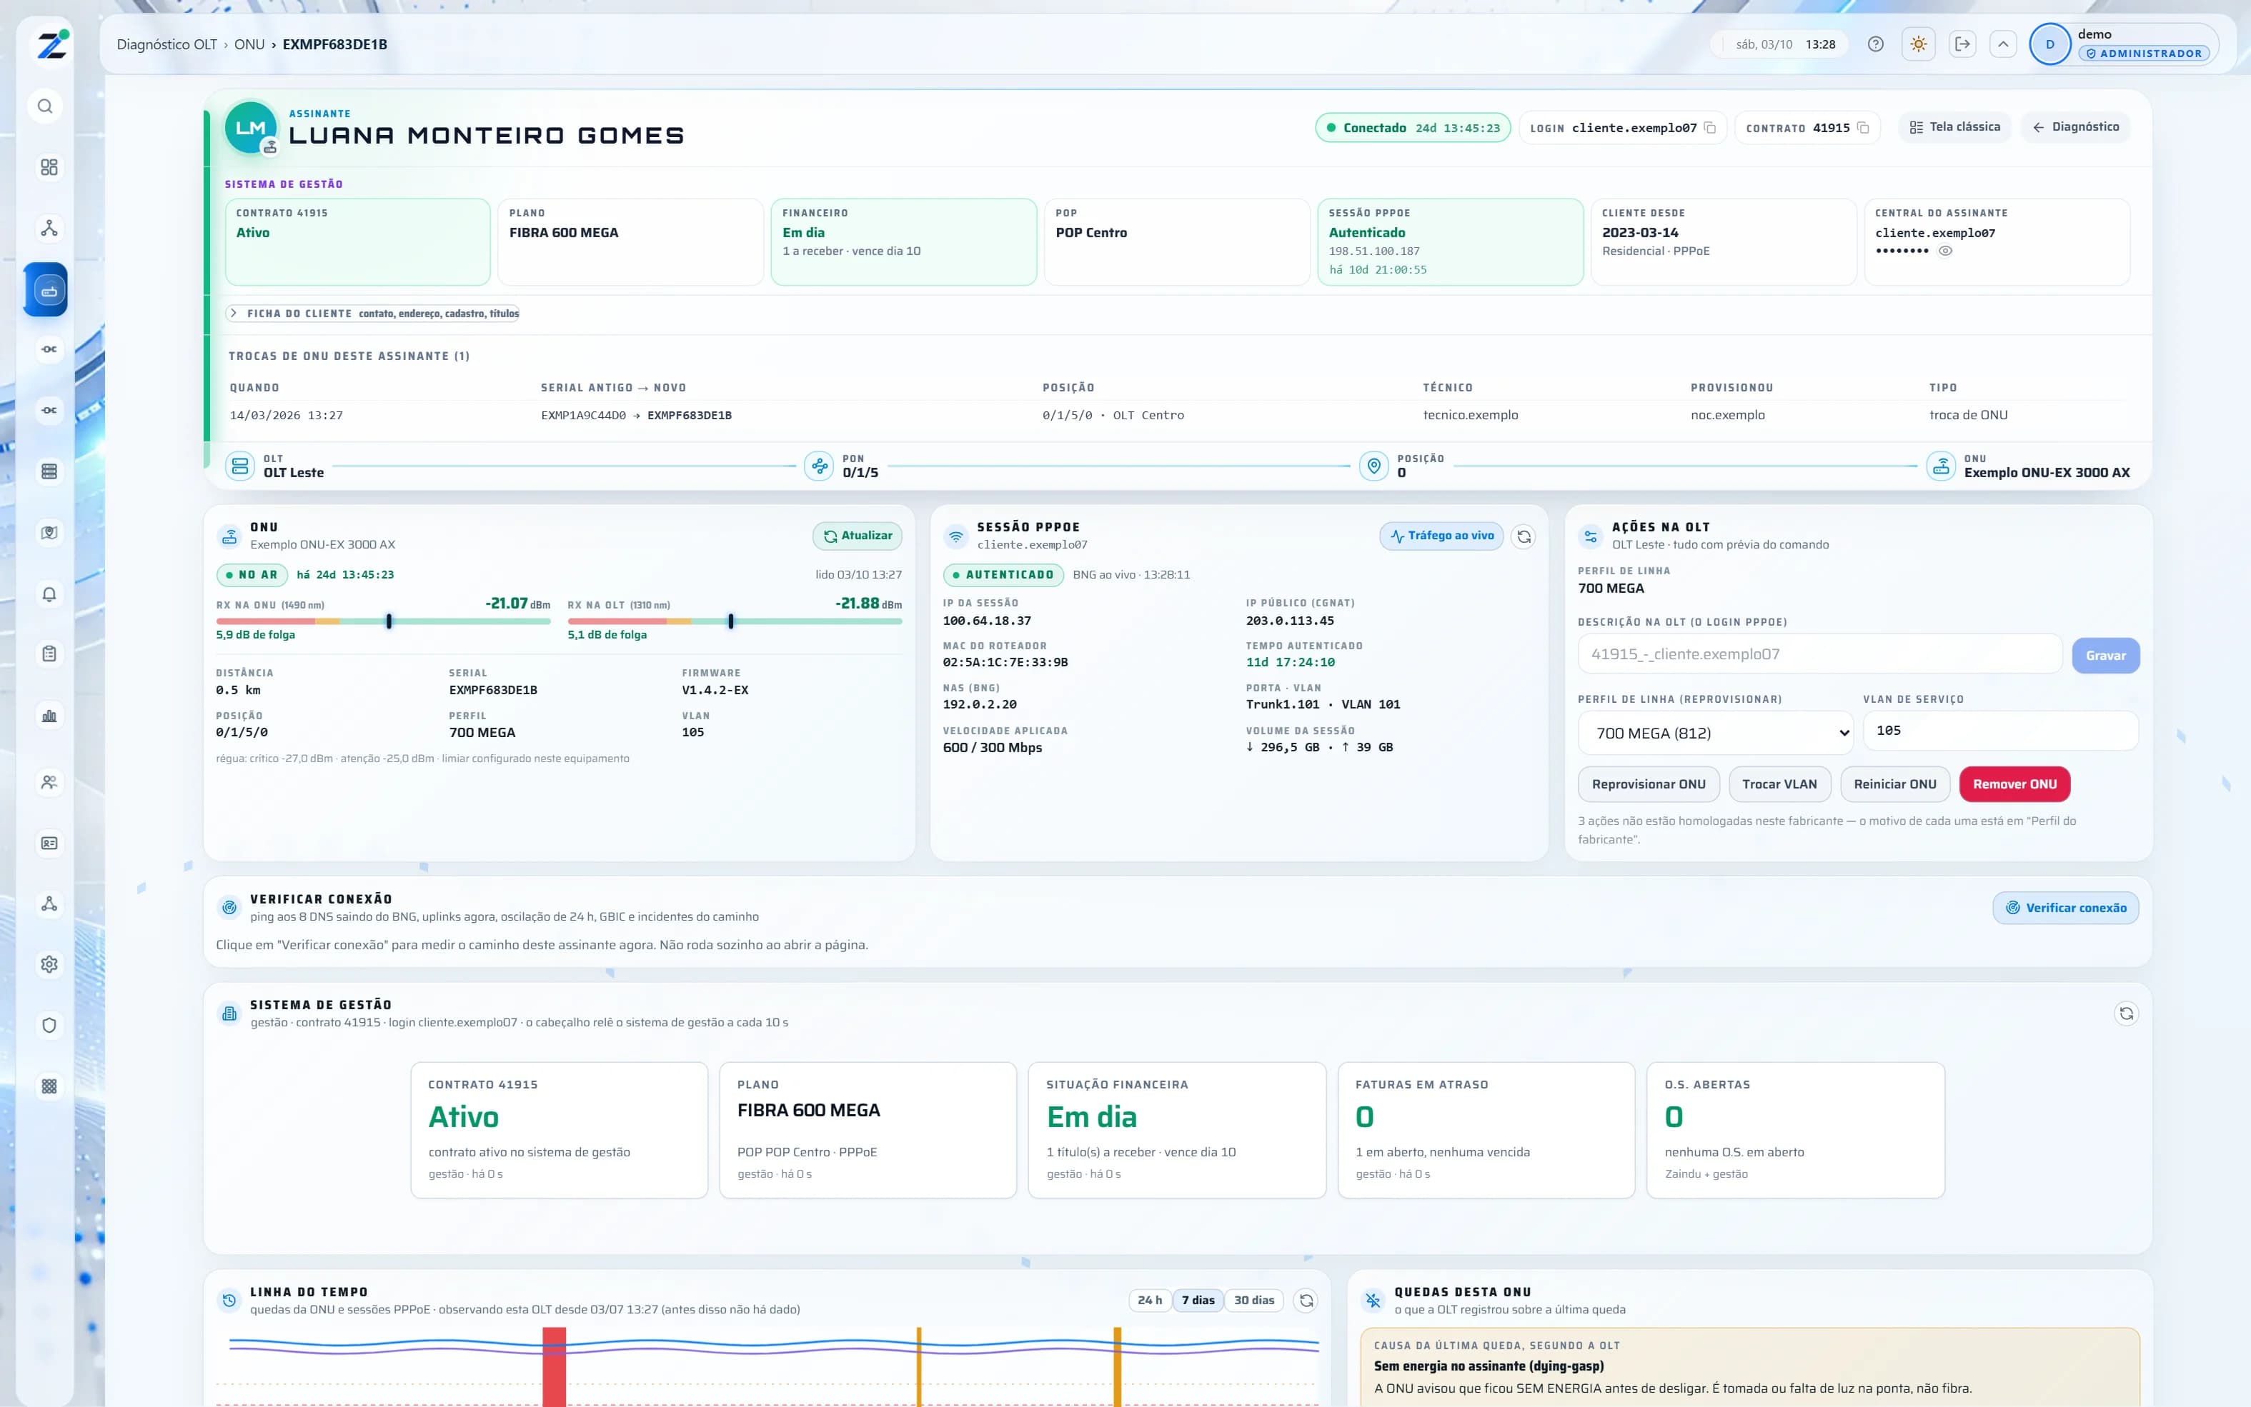Open Tráfego ao vivo
Image resolution: width=2251 pixels, height=1407 pixels.
[x=1441, y=536]
